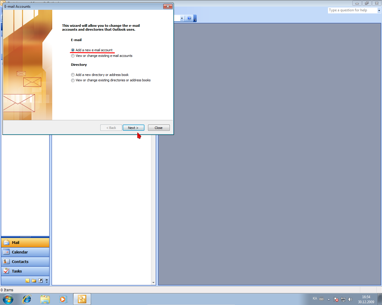Open Internet Explorer from the taskbar

[27, 299]
